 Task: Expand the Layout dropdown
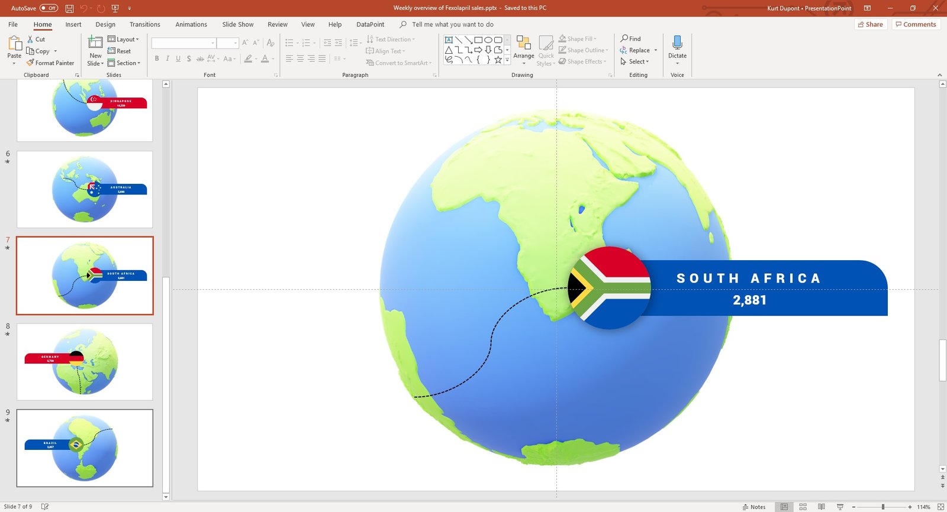tap(123, 39)
